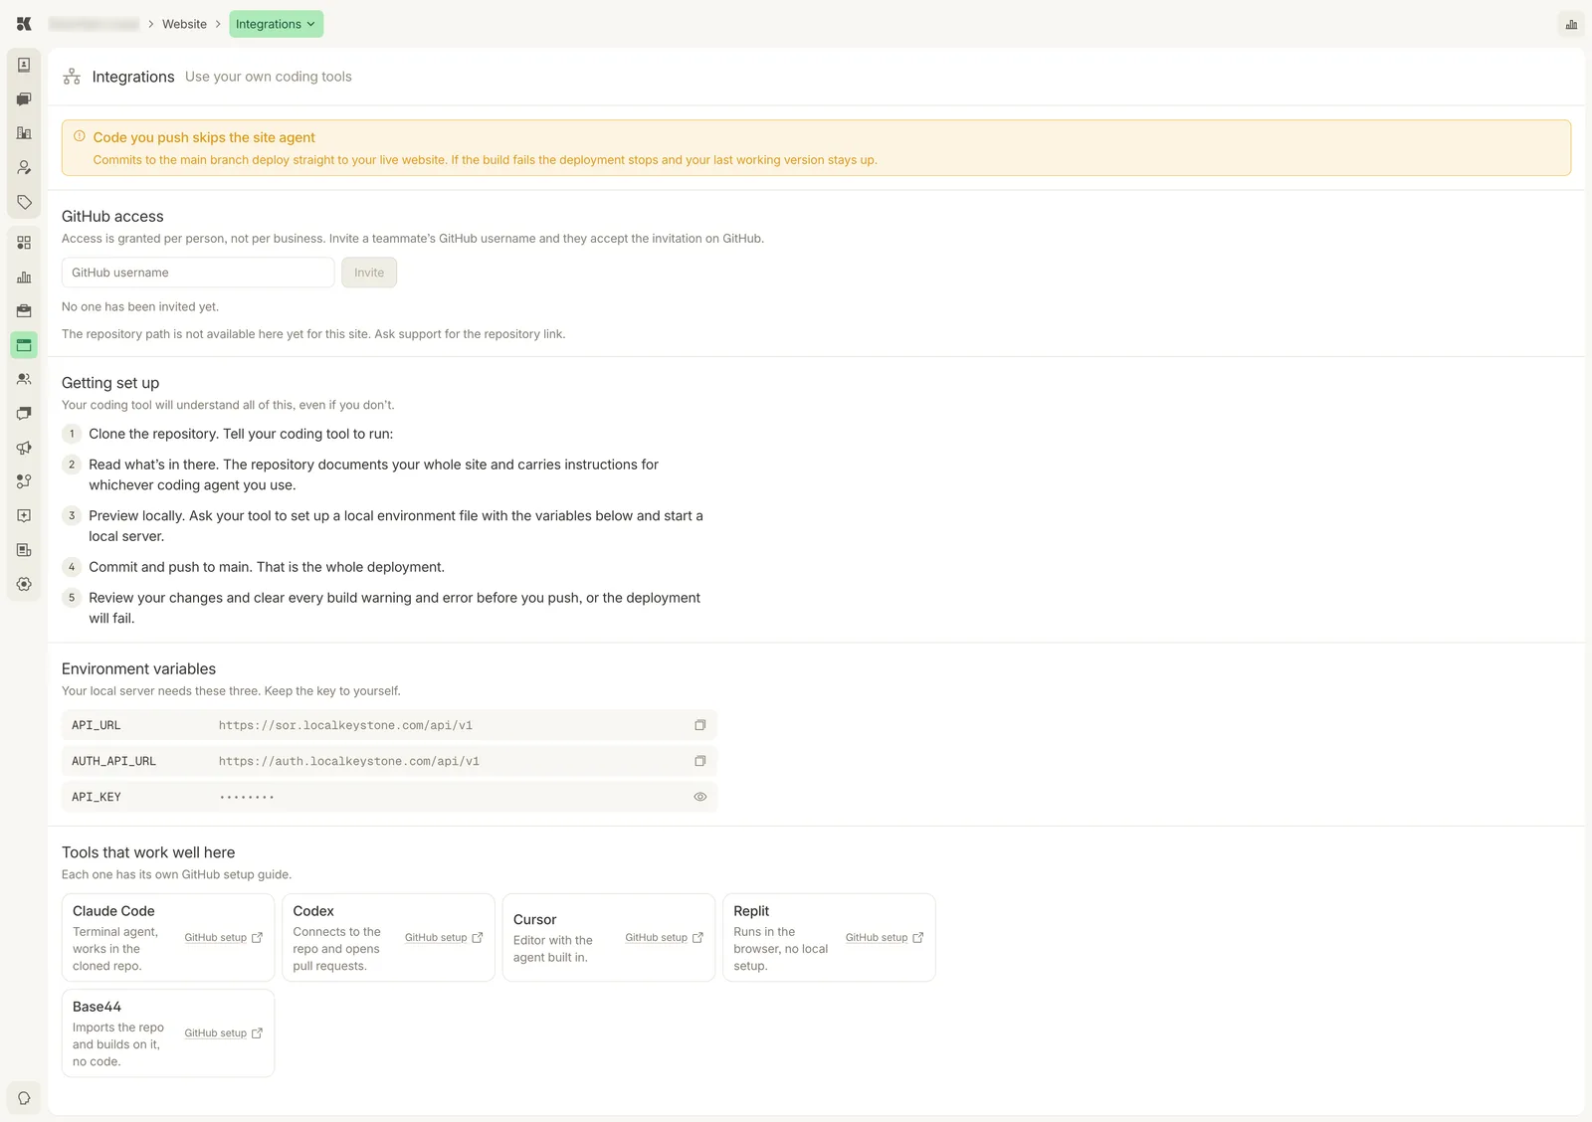Click the AUTH_API_URL variable name
Screen dimensions: 1592x1122
[113, 761]
